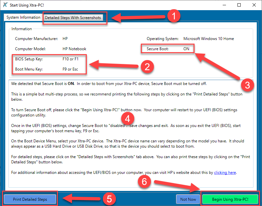262x206 pixels.
Task: Click the red callout numbered 3
Action: pyautogui.click(x=248, y=85)
